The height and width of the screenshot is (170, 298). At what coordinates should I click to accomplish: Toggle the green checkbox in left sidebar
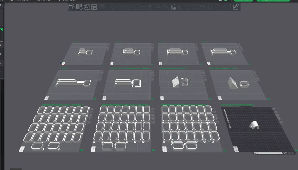coord(1,29)
